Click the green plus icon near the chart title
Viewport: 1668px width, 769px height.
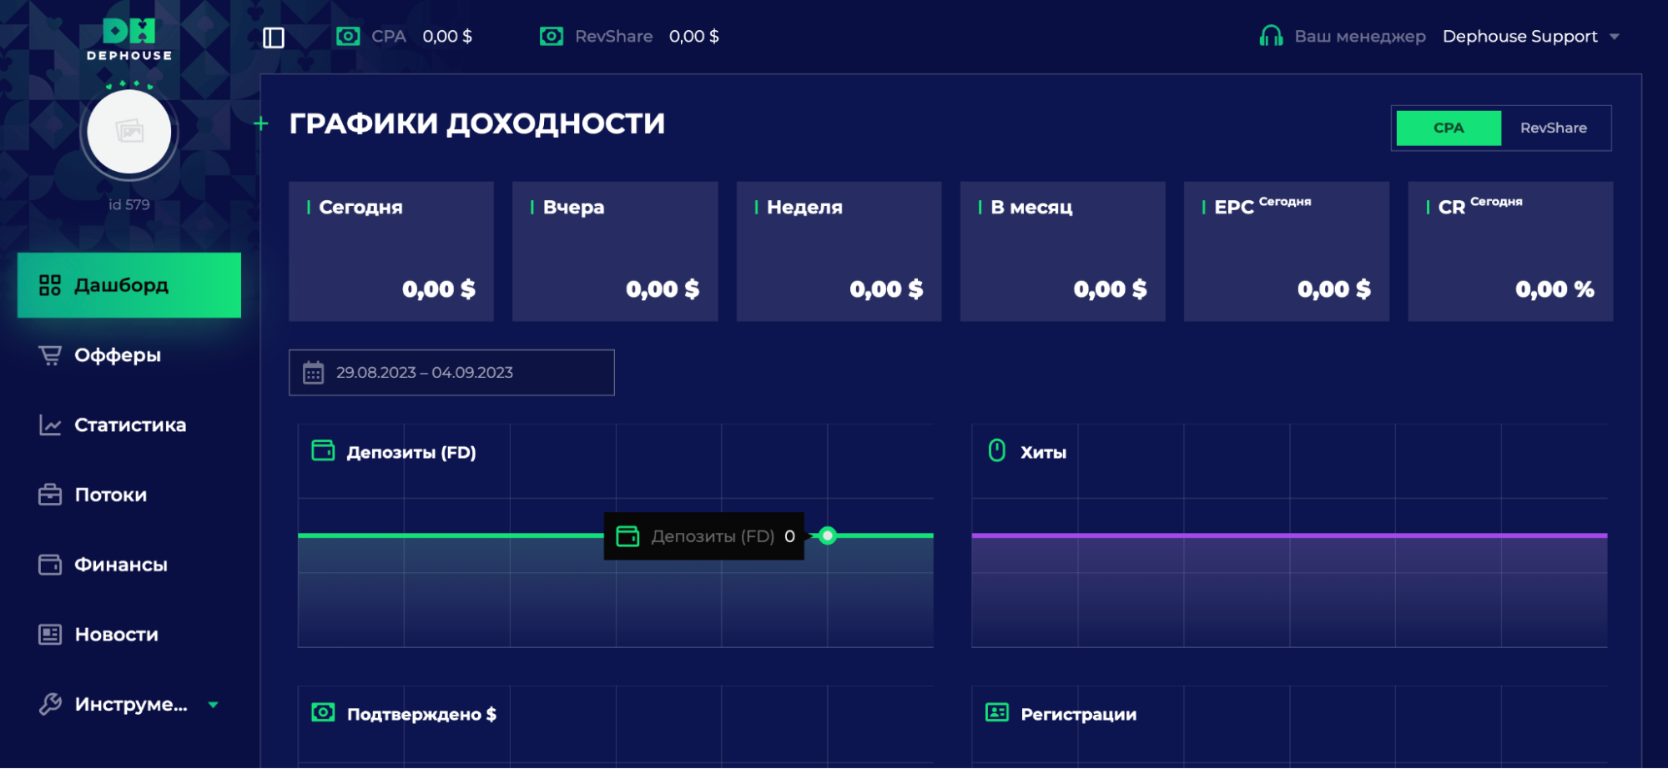coord(261,123)
